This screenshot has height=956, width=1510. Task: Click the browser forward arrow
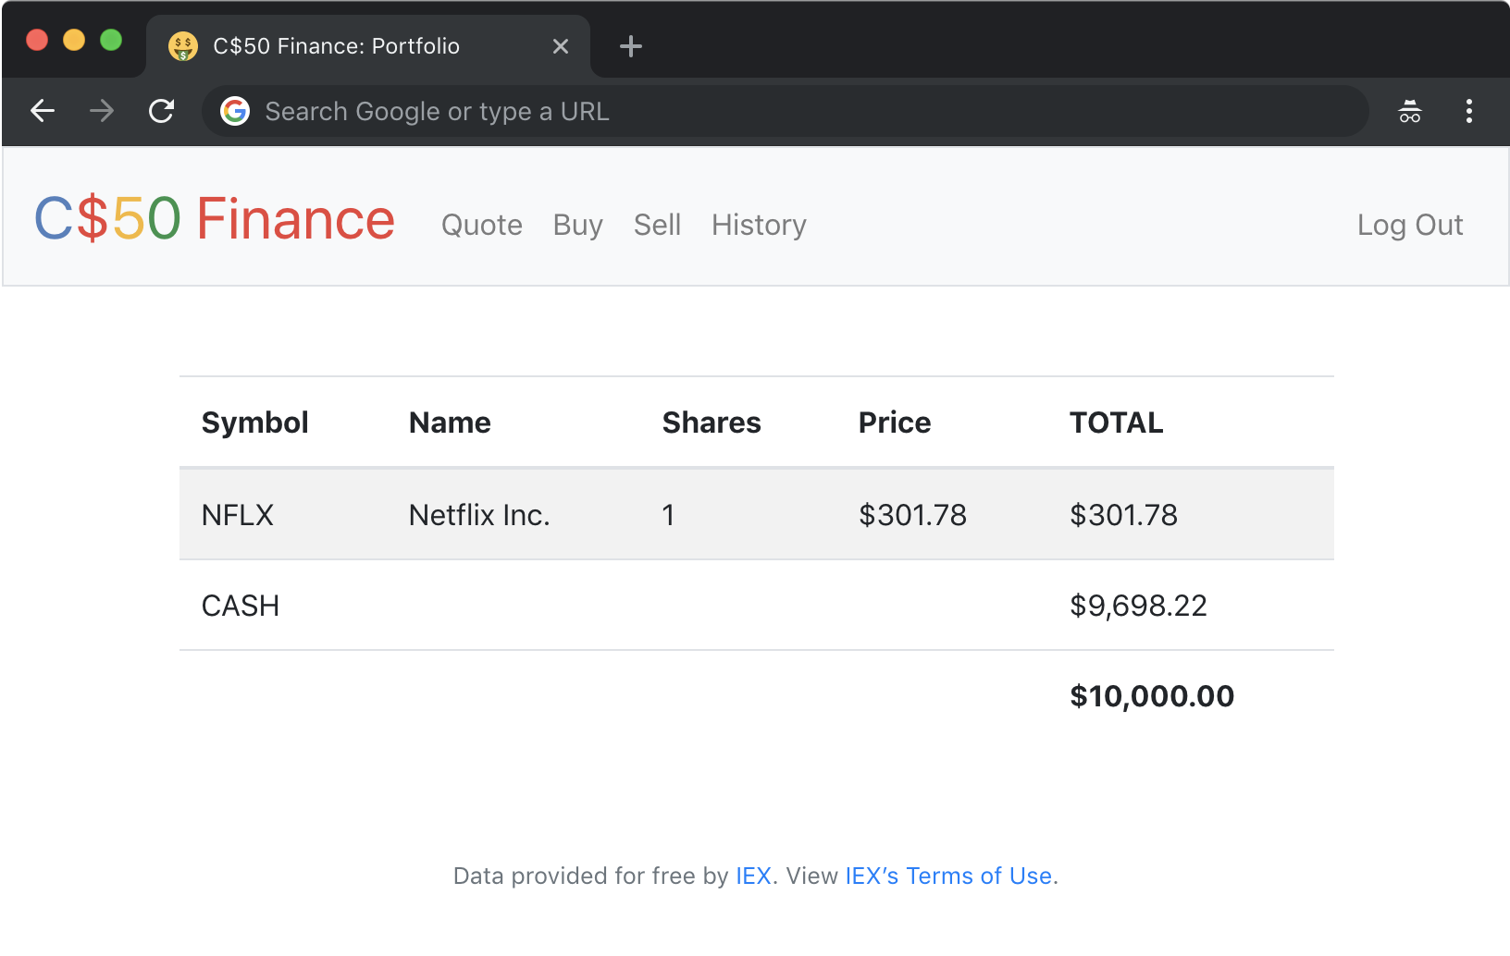(x=102, y=112)
